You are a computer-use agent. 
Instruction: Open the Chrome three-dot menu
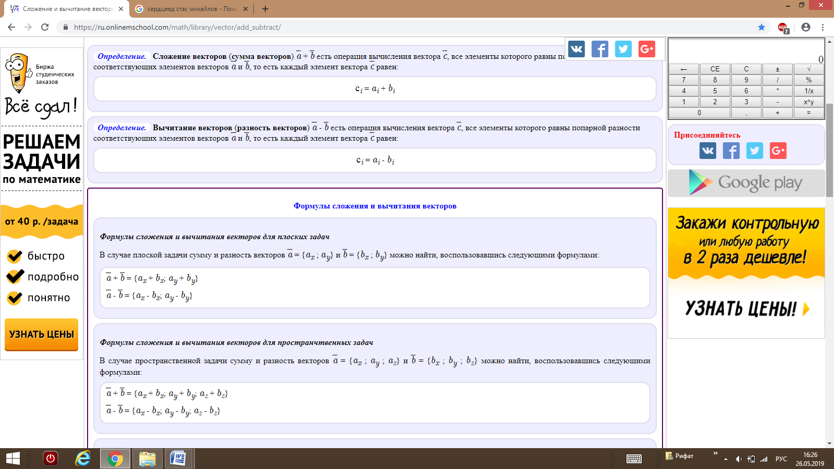point(823,27)
